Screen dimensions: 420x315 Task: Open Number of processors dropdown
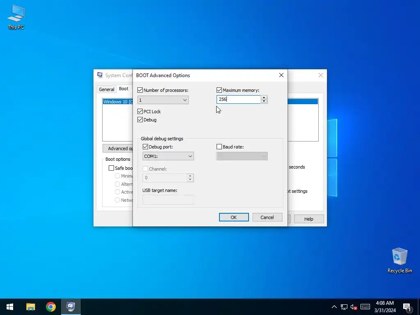(x=163, y=100)
